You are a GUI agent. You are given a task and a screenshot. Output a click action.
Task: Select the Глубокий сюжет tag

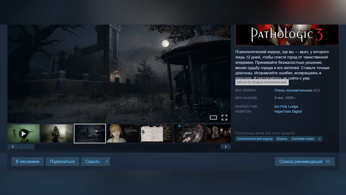(x=303, y=139)
